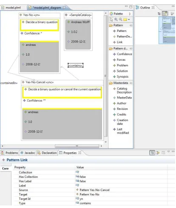Image resolution: width=176 pixels, height=208 pixels.
Task: Select the PatternDe... palette tool
Action: [123, 37]
